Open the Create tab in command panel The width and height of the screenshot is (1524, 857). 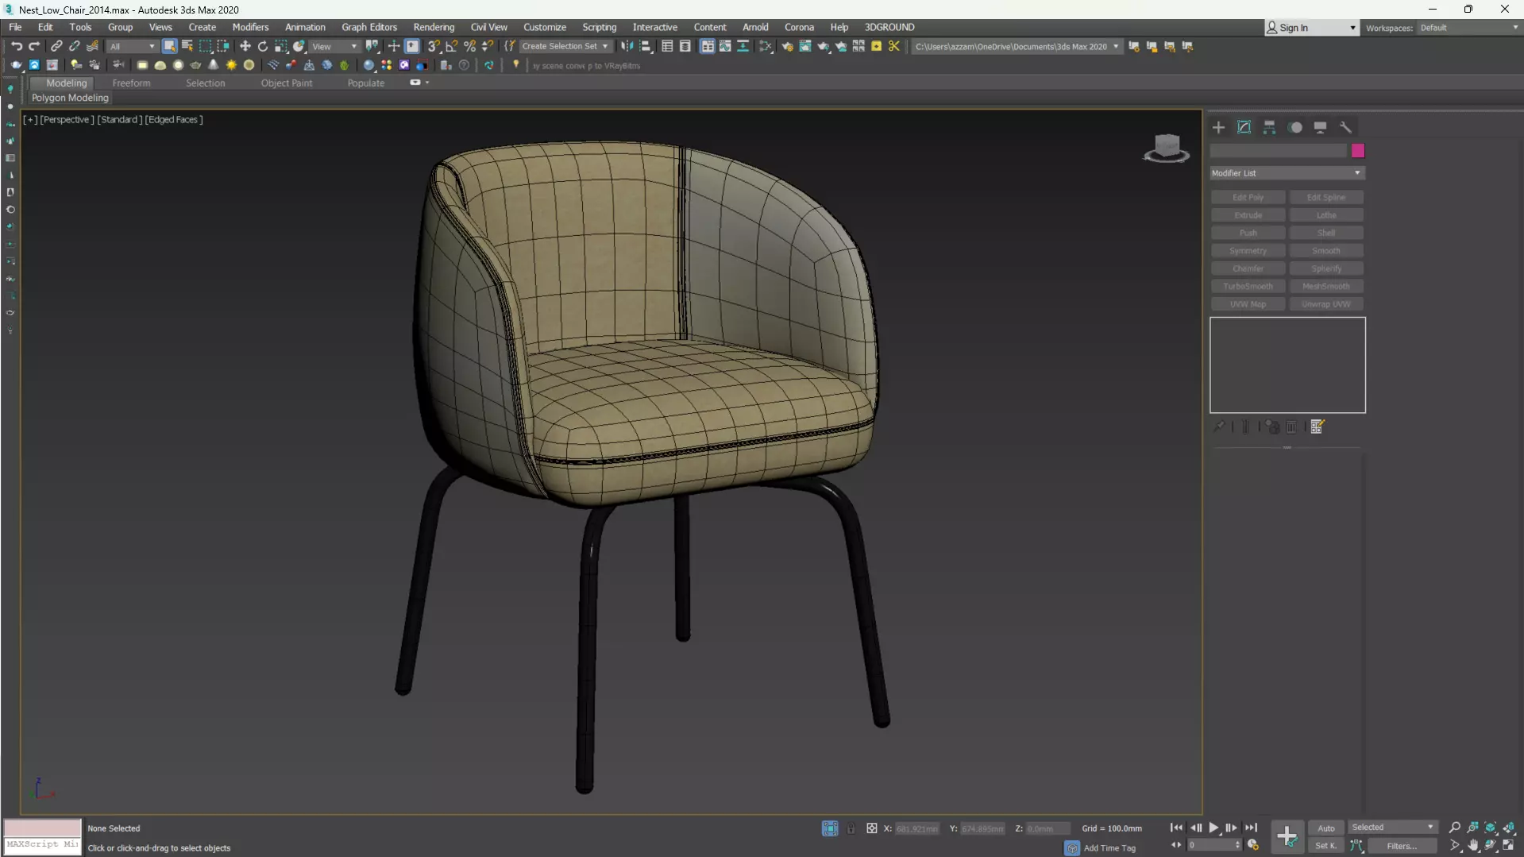(x=1218, y=127)
